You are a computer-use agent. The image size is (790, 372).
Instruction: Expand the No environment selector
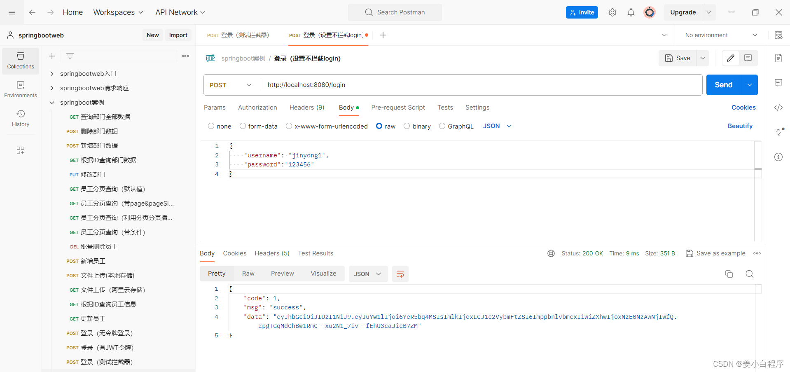coord(720,35)
